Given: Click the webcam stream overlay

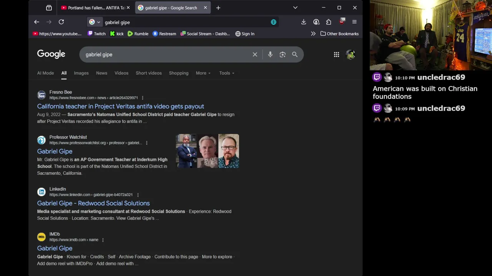Looking at the screenshot, I should pyautogui.click(x=431, y=35).
